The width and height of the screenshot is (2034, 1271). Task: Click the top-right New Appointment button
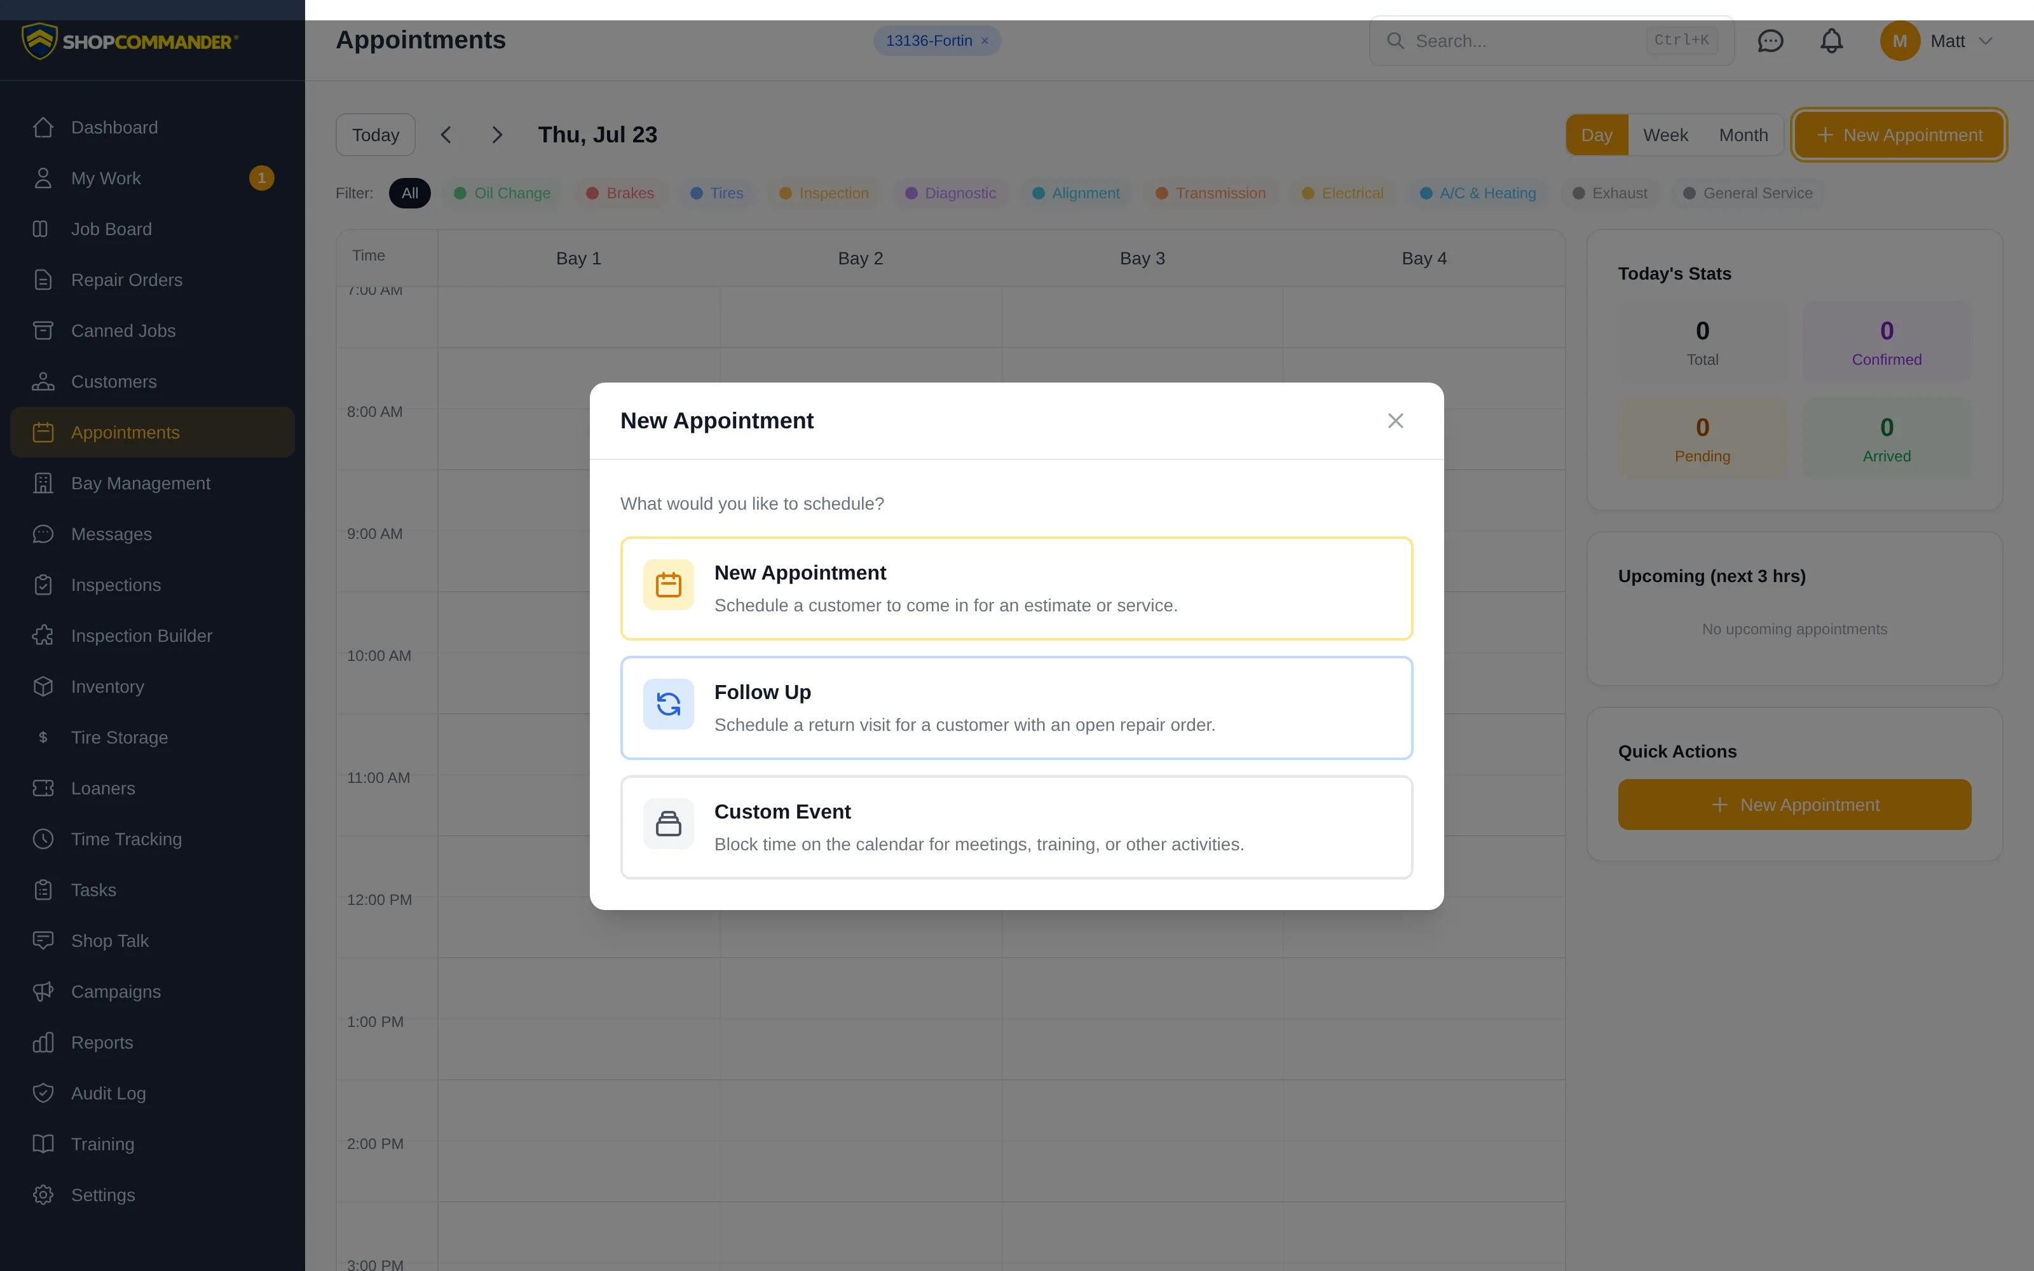pyautogui.click(x=1899, y=135)
